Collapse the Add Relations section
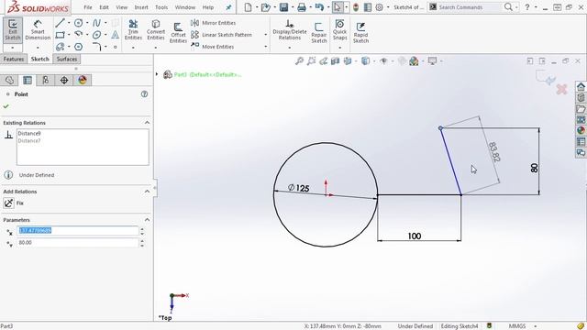The image size is (587, 330). point(147,192)
